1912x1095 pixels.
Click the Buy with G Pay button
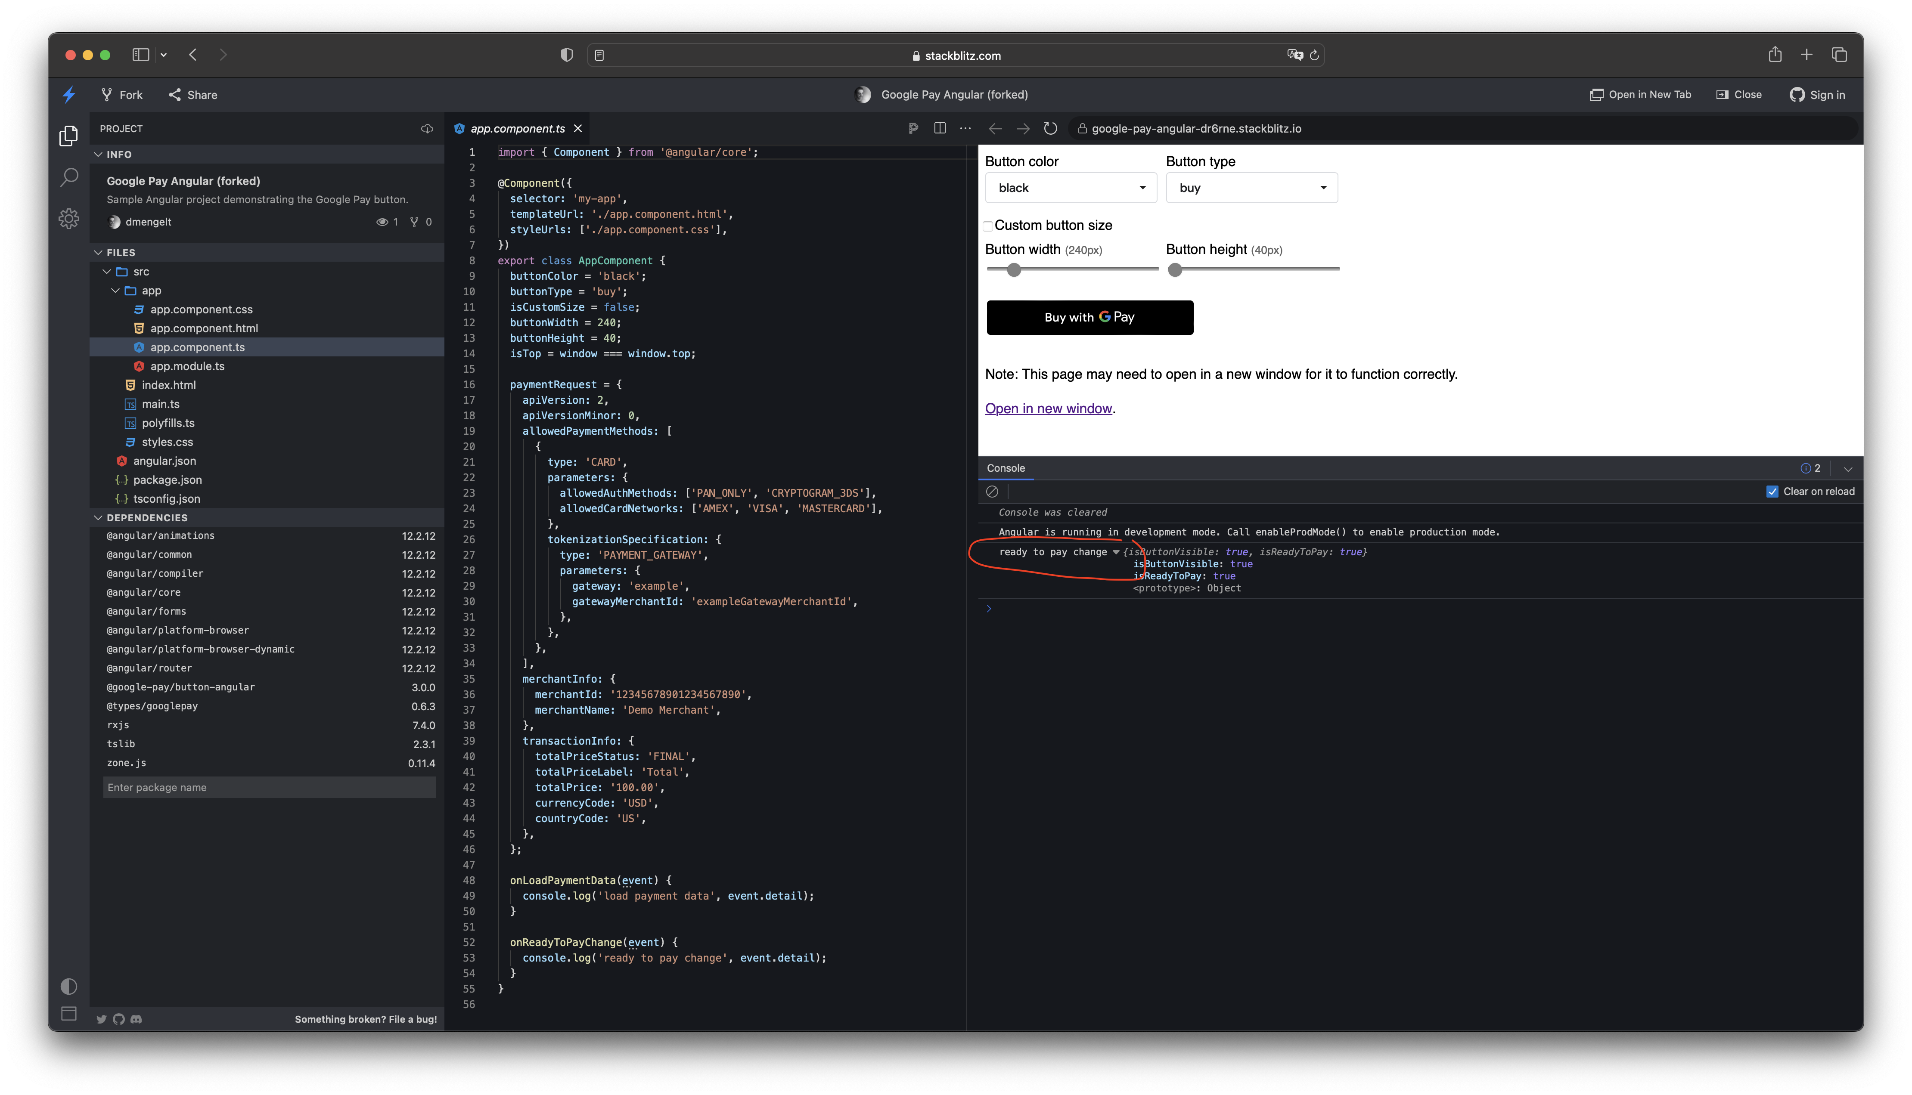click(x=1089, y=317)
